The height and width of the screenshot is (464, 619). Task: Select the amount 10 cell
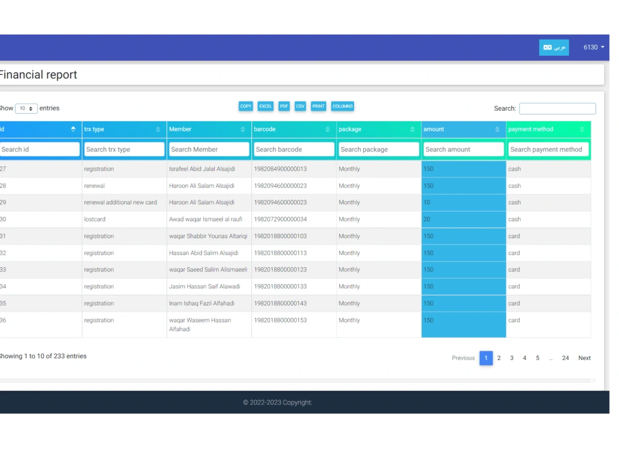[x=464, y=202]
